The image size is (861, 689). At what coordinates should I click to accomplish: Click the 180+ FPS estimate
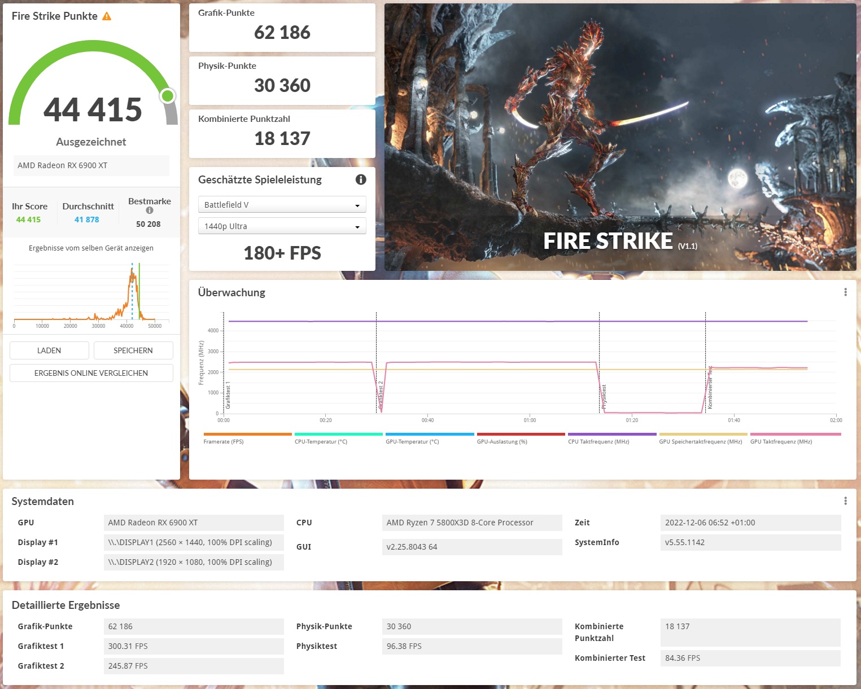[x=282, y=253]
